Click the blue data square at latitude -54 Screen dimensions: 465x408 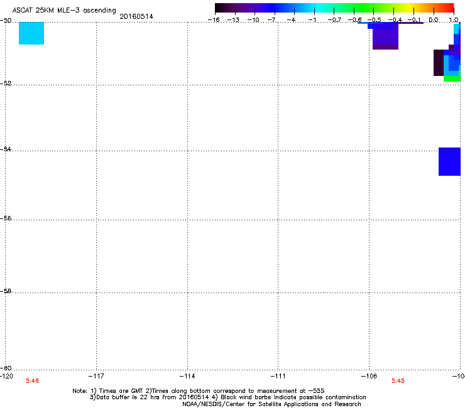[x=449, y=161]
